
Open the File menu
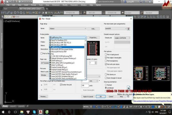point(8,5)
